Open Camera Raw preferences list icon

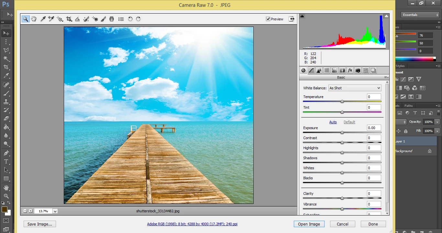[121, 19]
